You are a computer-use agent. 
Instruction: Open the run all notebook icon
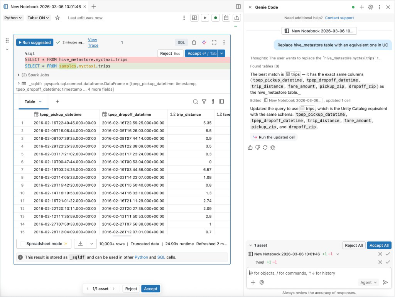[205, 18]
